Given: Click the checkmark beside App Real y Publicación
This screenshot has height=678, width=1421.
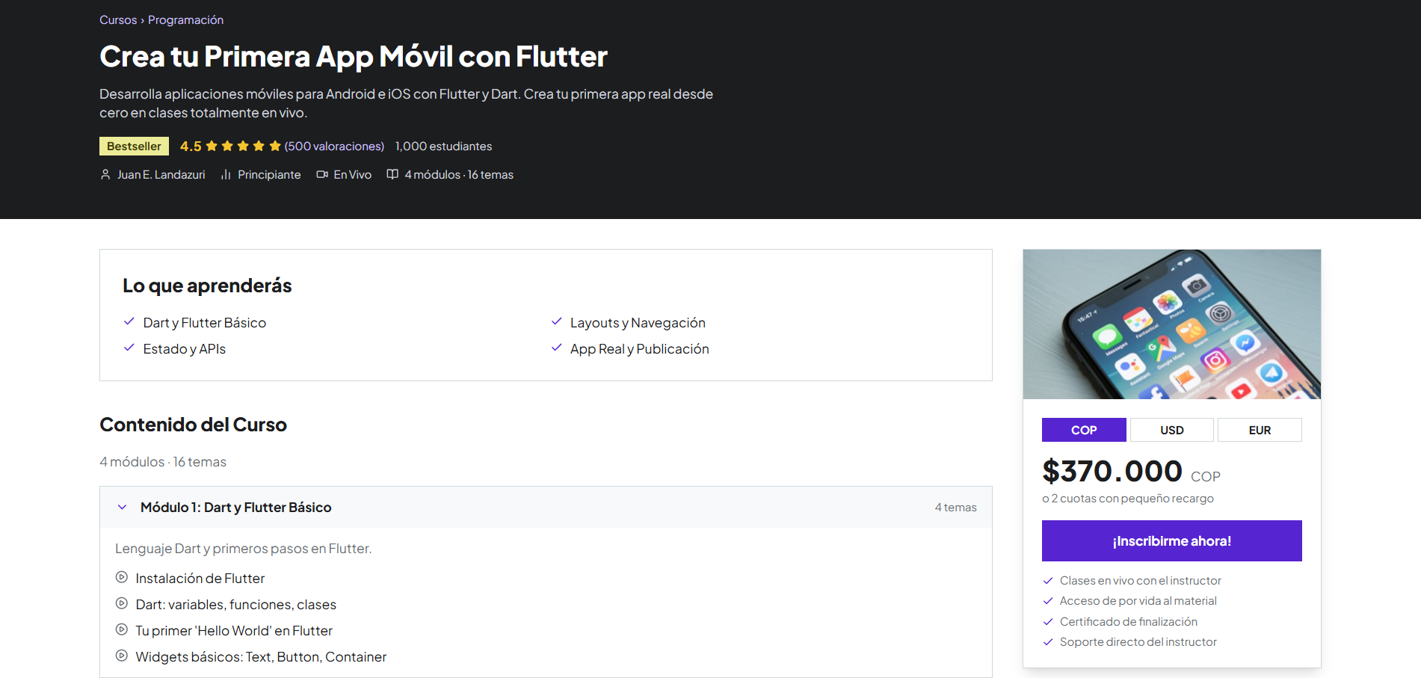Looking at the screenshot, I should (x=557, y=348).
